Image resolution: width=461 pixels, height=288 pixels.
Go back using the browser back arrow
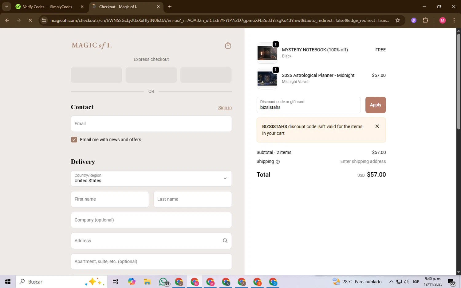(7, 20)
